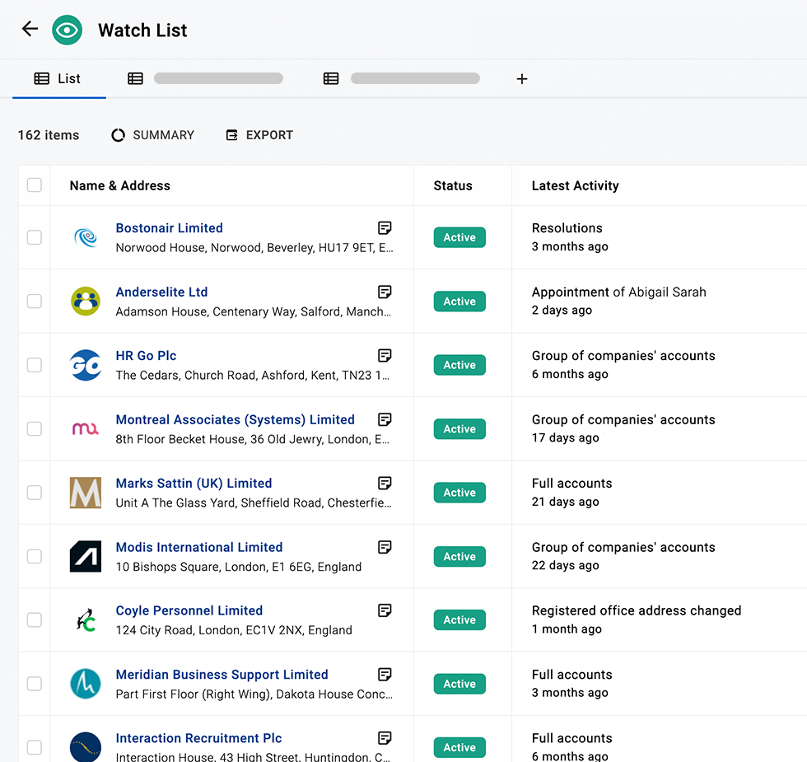Check the box for Bostonair Limited
Screen dimensions: 807x762
coord(35,237)
